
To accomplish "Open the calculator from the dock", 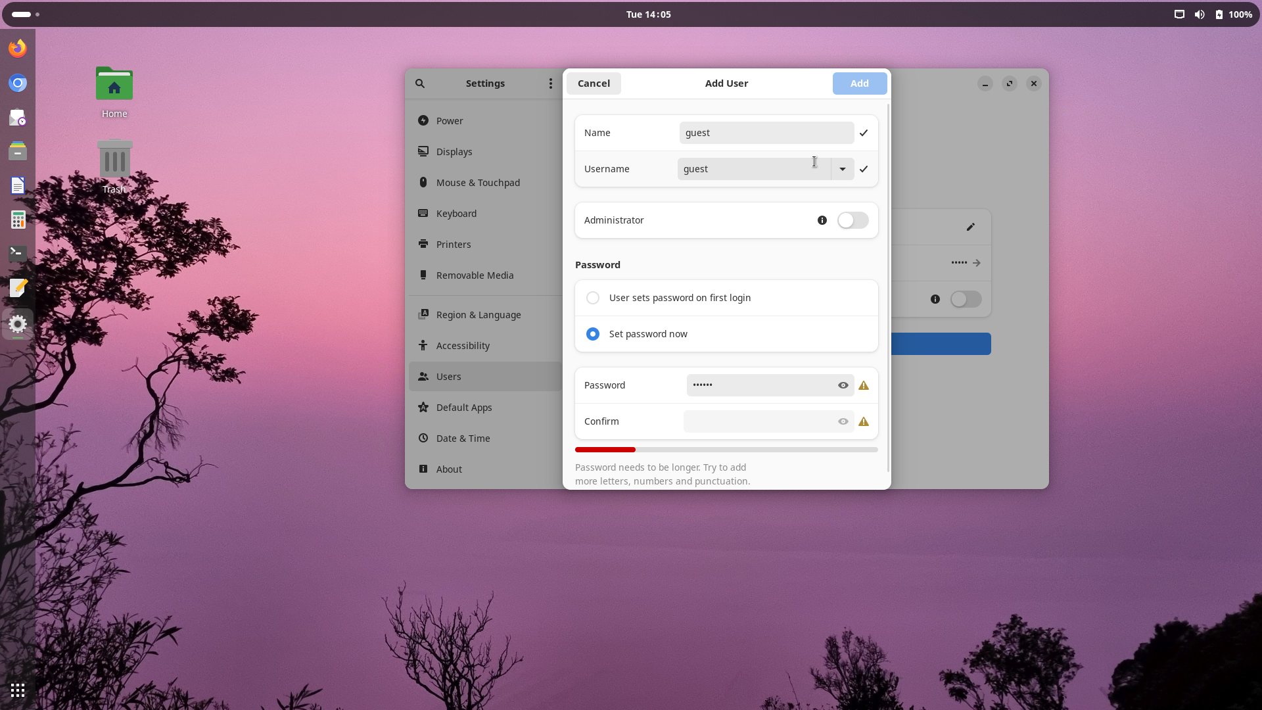I will coord(18,220).
